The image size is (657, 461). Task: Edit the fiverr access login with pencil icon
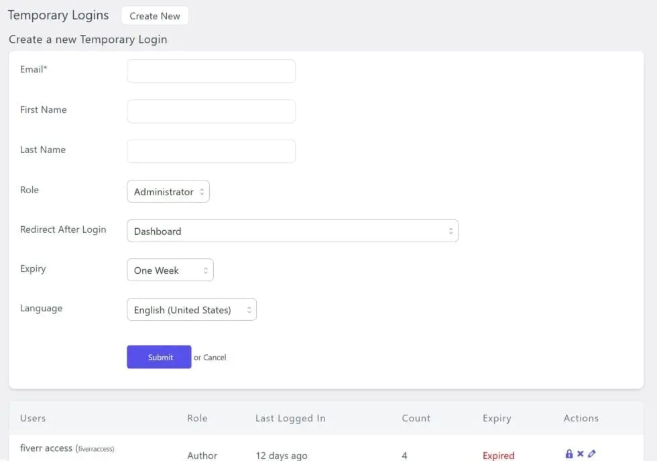pyautogui.click(x=591, y=454)
